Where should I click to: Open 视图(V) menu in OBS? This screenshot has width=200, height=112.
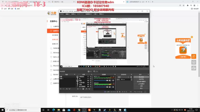(x=73, y=14)
